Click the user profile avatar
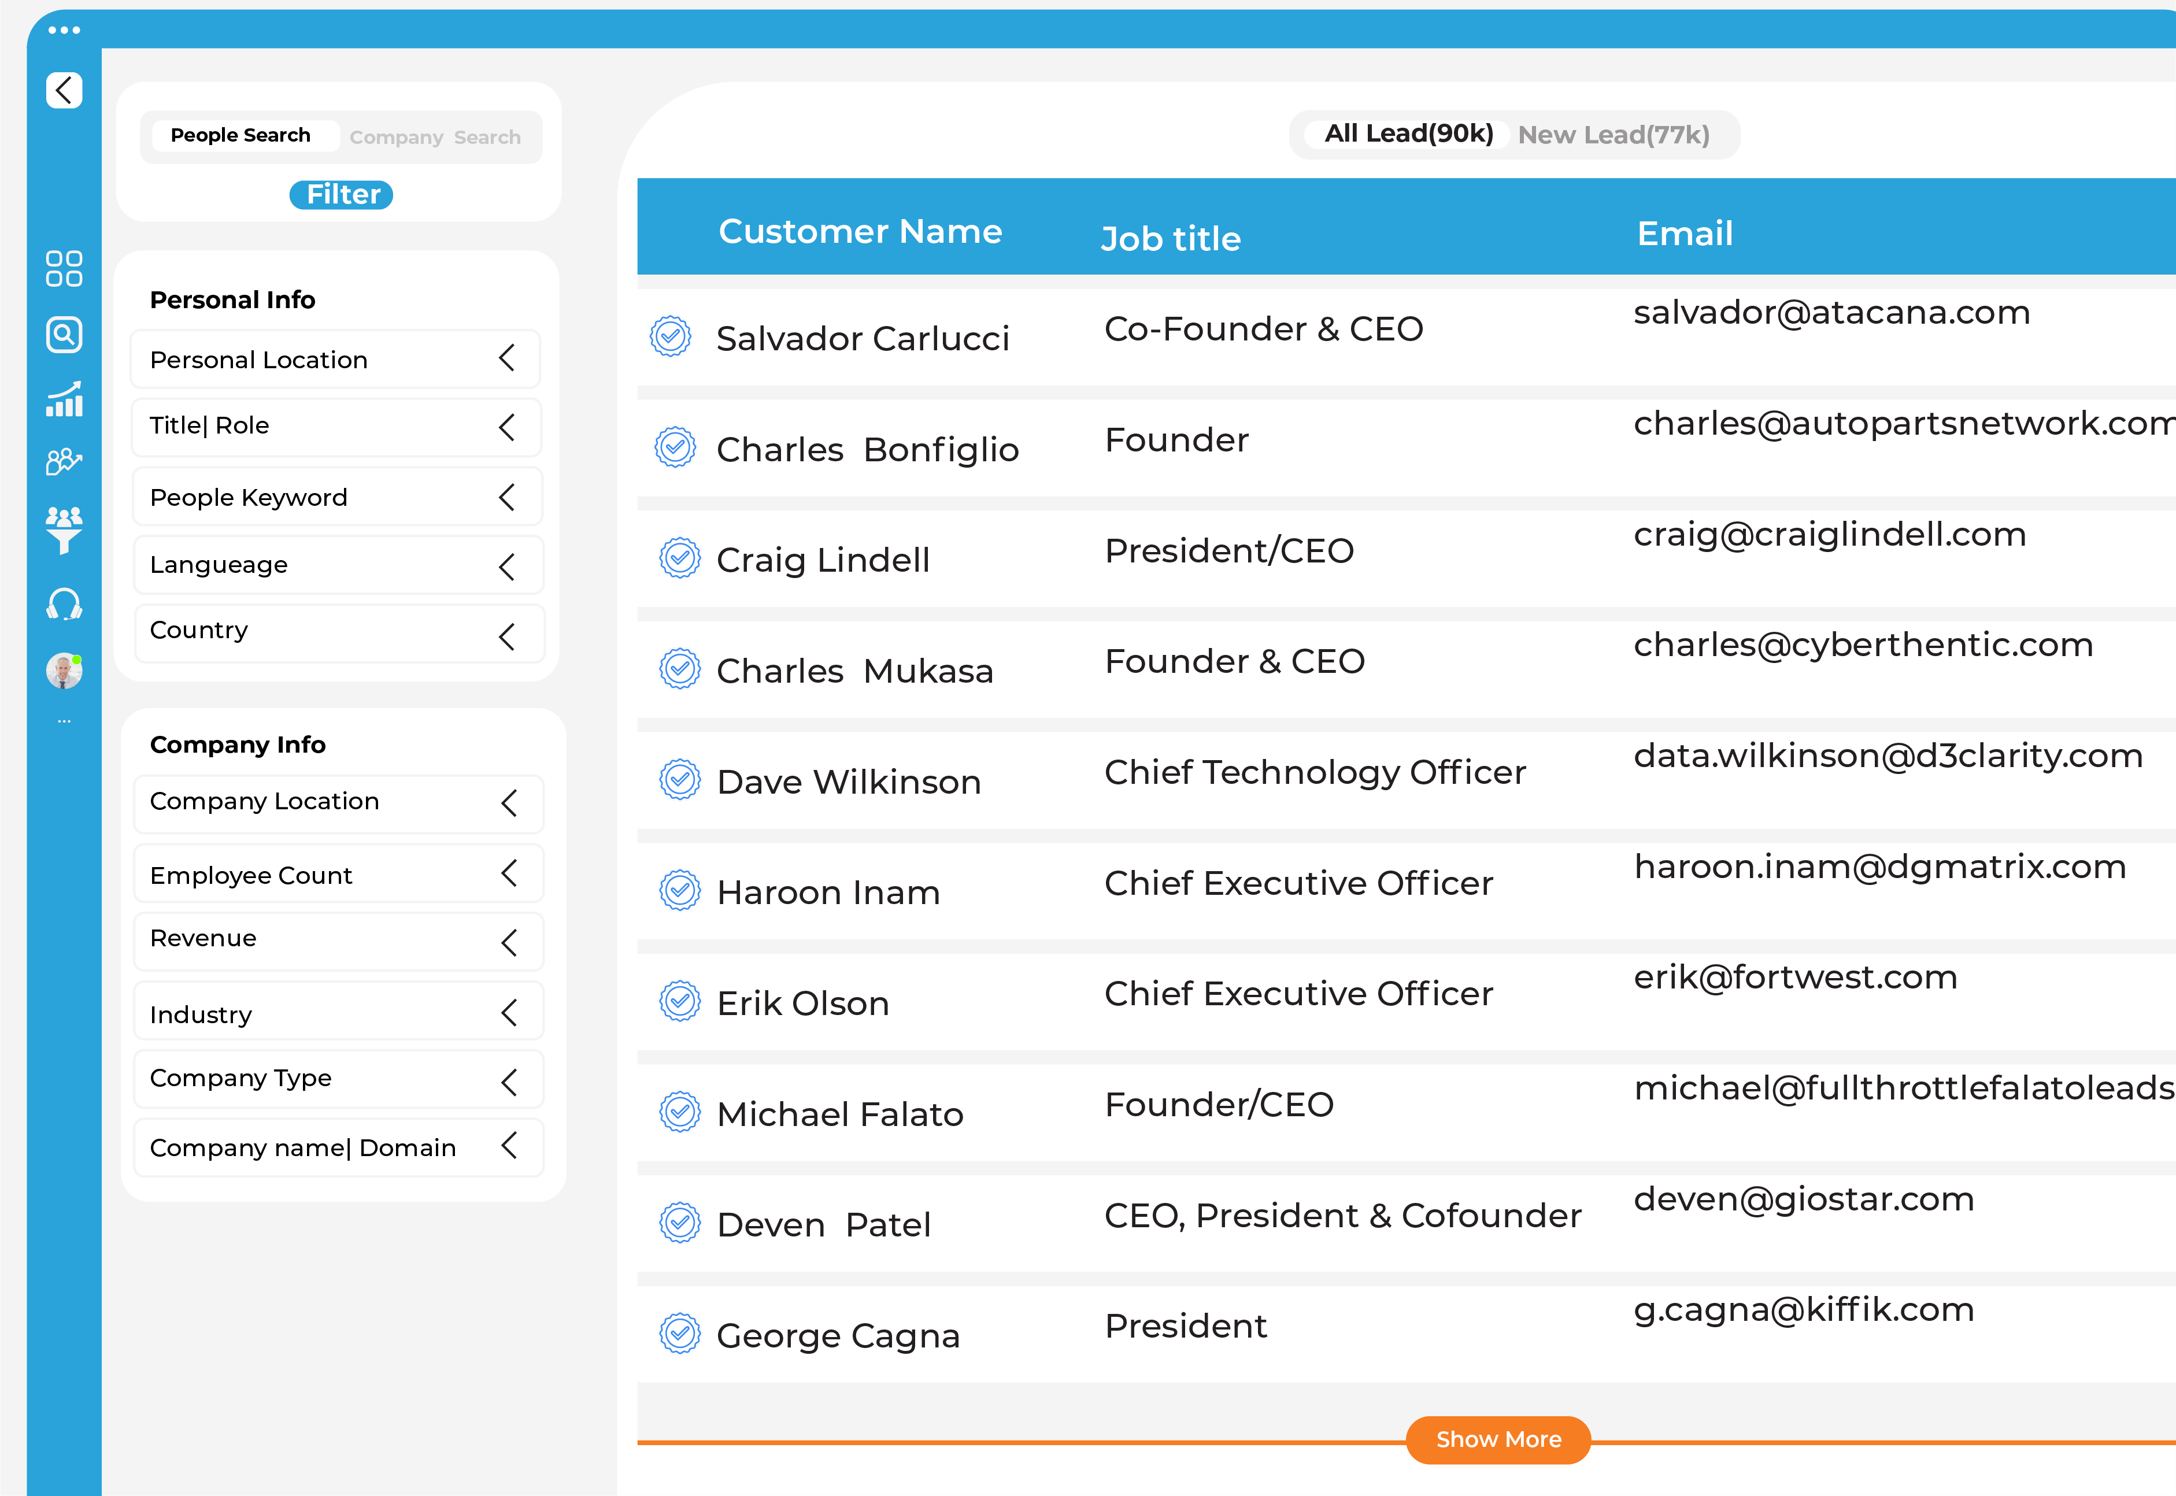Image resolution: width=2176 pixels, height=1496 pixels. 64,671
